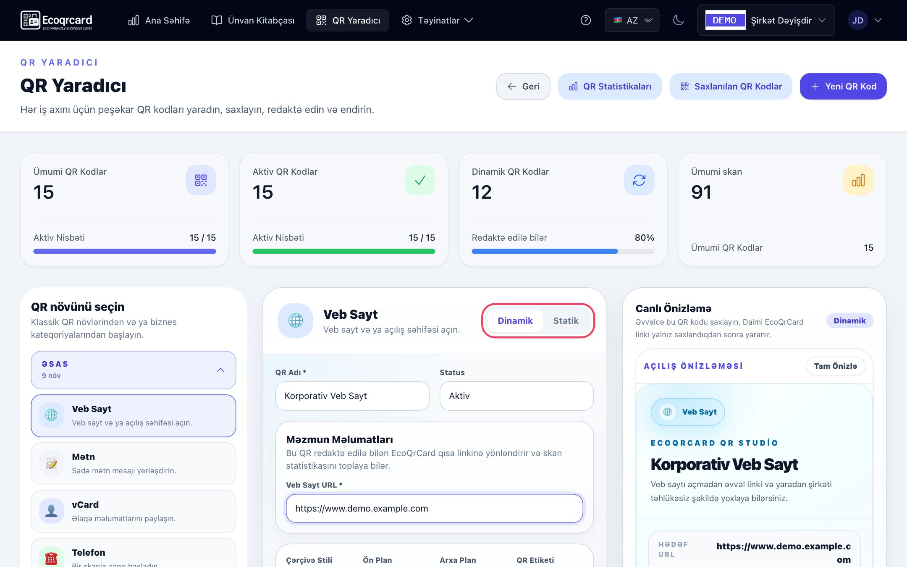
Task: Click the green Aktiv Nisbəti progress bar
Action: coord(343,251)
